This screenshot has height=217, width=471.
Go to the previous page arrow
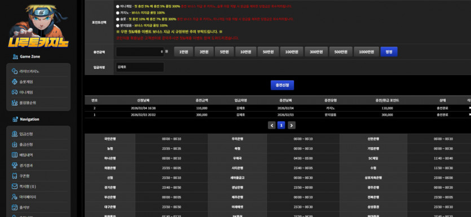pyautogui.click(x=272, y=125)
